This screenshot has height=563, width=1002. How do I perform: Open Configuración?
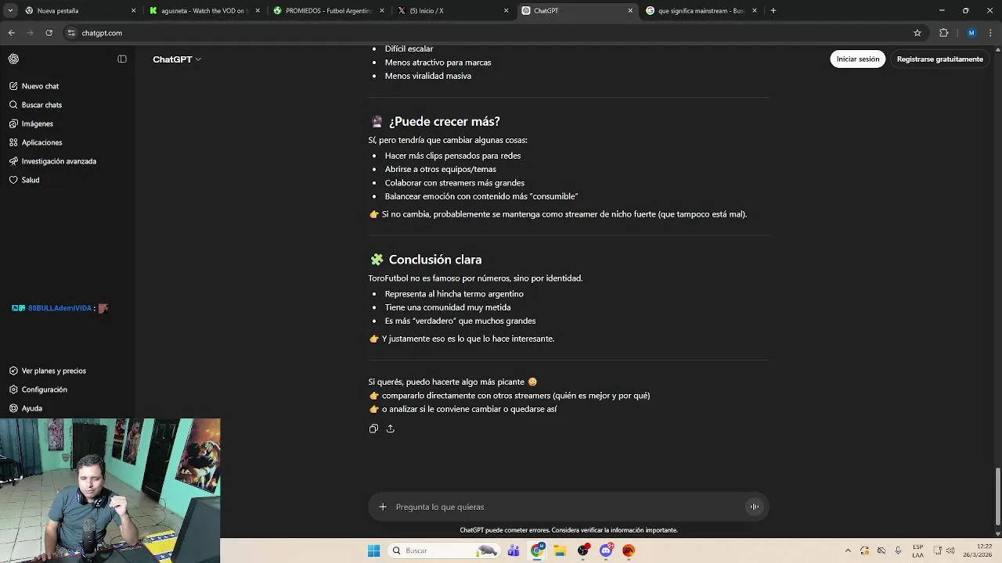(x=44, y=389)
